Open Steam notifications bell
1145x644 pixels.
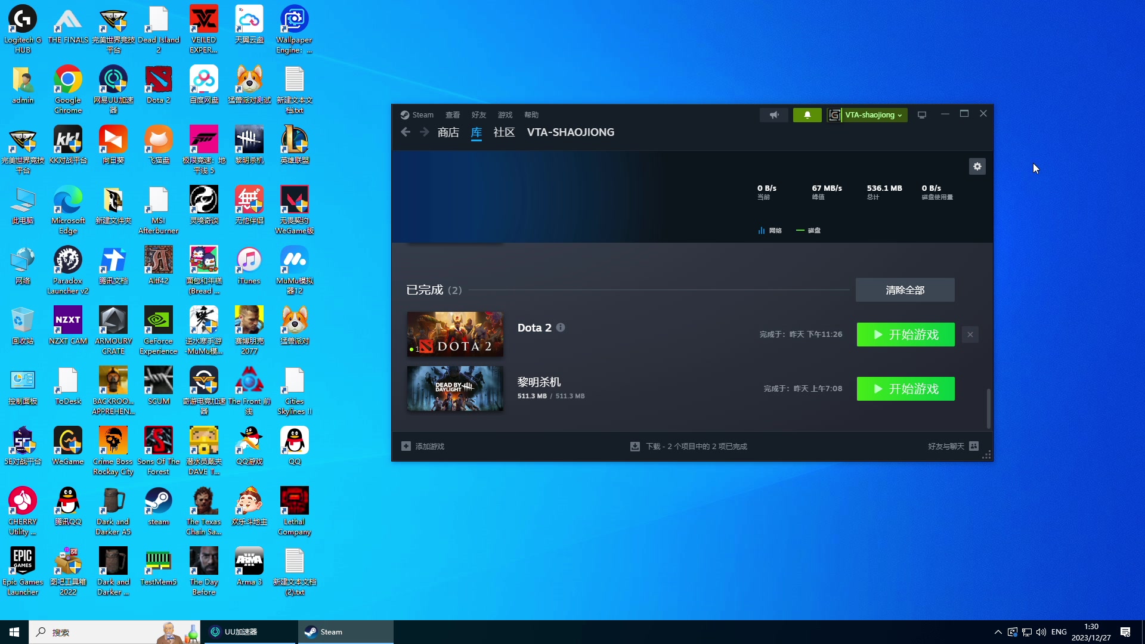[x=807, y=115]
